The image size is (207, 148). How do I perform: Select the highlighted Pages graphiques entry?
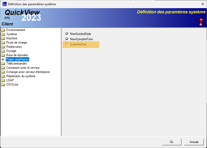18,59
